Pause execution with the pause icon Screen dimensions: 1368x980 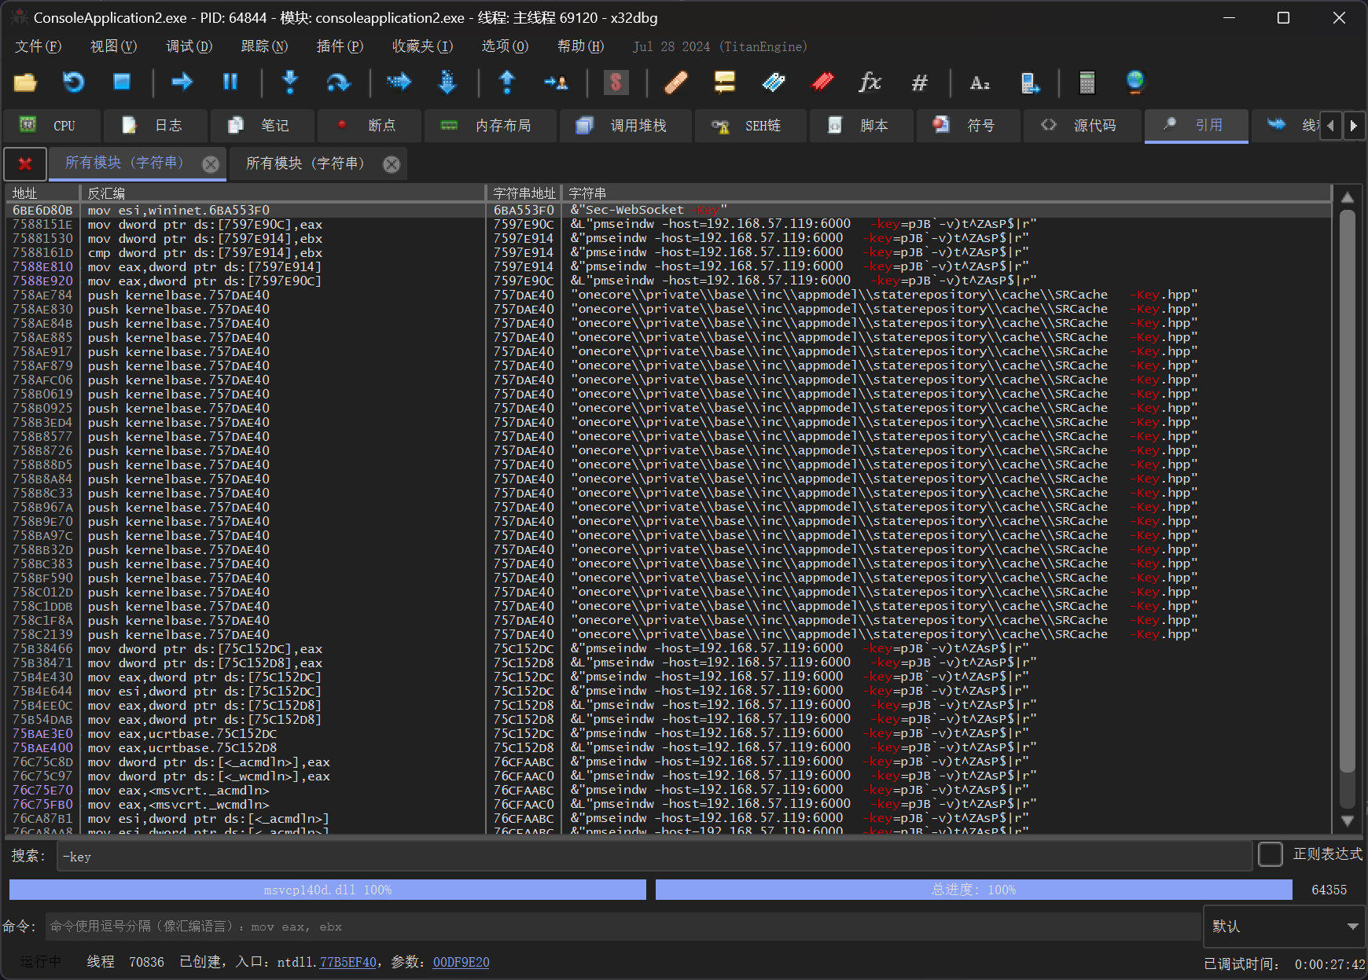230,82
